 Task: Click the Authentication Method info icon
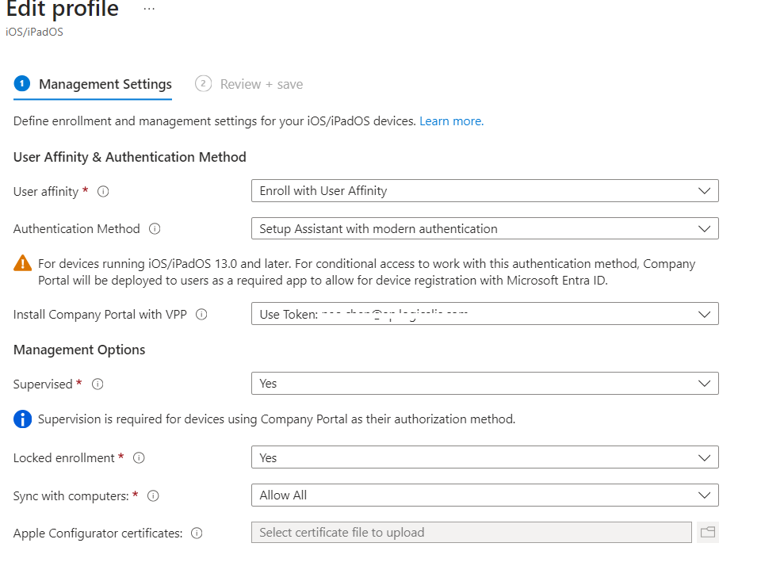click(155, 229)
